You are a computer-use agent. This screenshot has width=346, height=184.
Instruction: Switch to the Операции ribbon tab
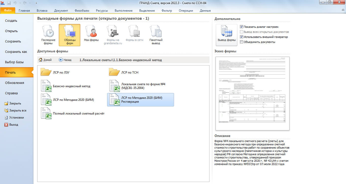(x=186, y=11)
